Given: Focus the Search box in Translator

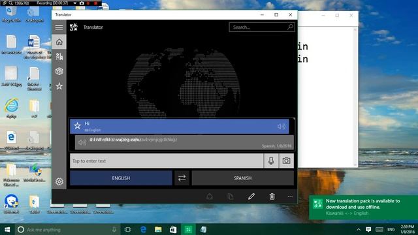Looking at the screenshot, I should pos(262,27).
